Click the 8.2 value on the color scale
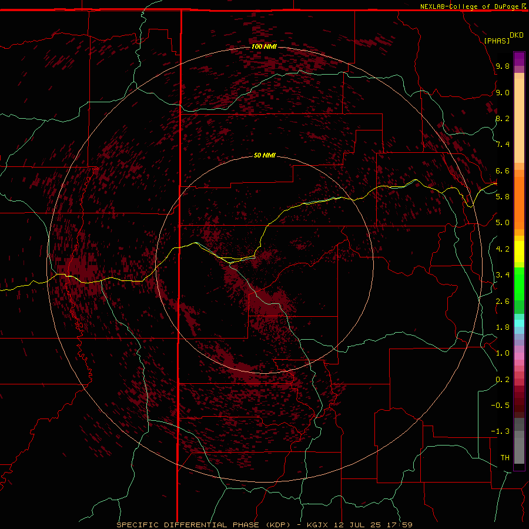Image resolution: width=529 pixels, height=529 pixels. [503, 118]
